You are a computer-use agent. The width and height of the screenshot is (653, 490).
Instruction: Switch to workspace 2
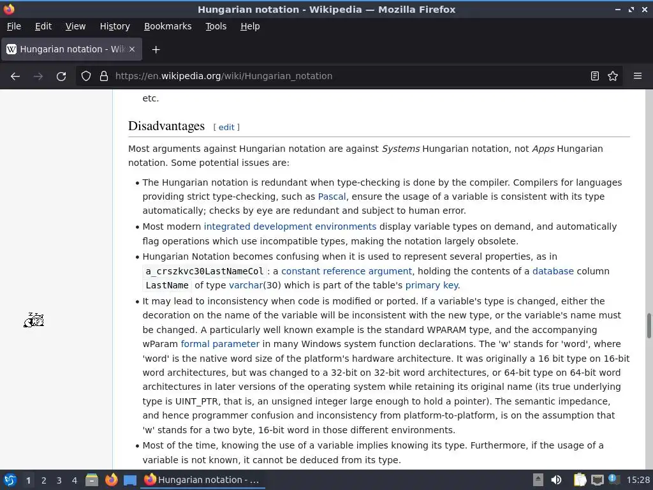[x=44, y=480]
